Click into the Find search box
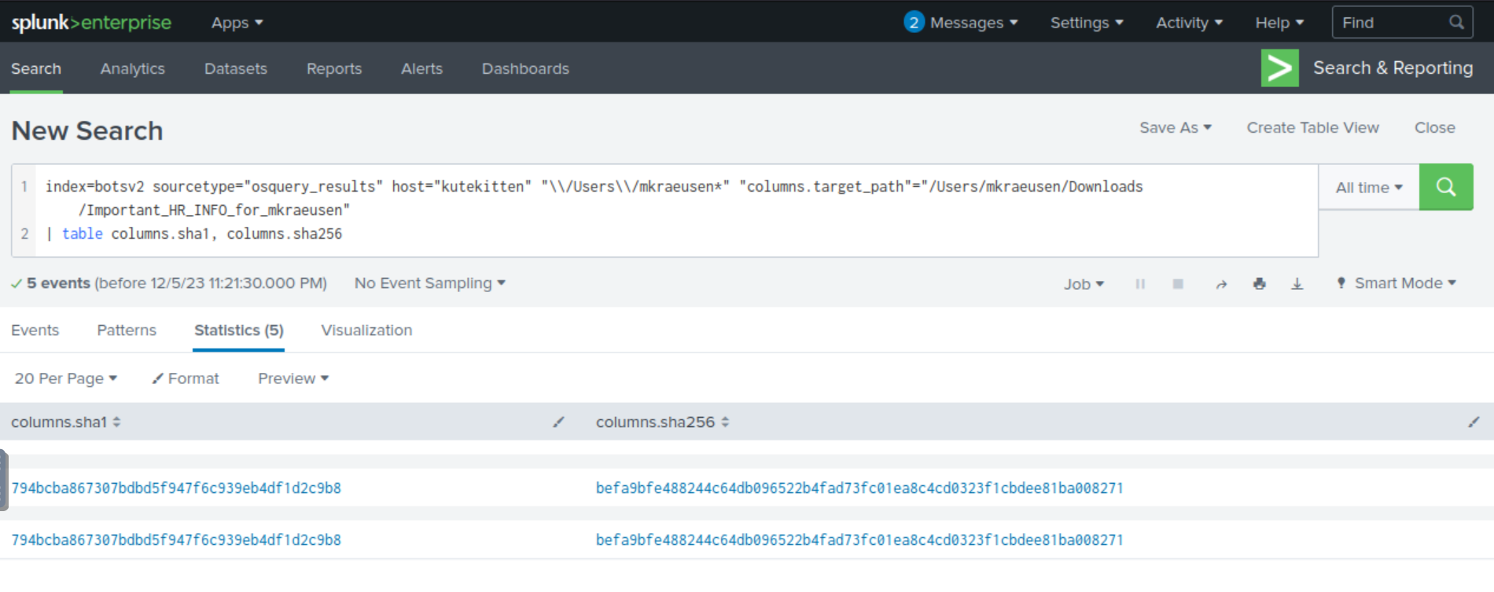Viewport: 1494px width, 592px height. (1392, 23)
